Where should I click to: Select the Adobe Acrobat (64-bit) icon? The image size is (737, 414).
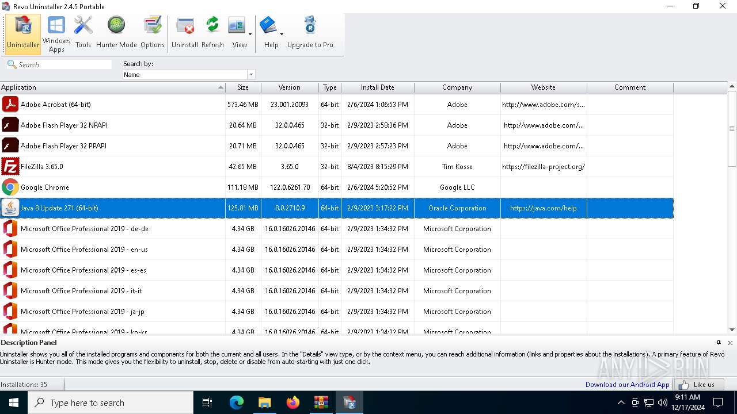point(10,105)
